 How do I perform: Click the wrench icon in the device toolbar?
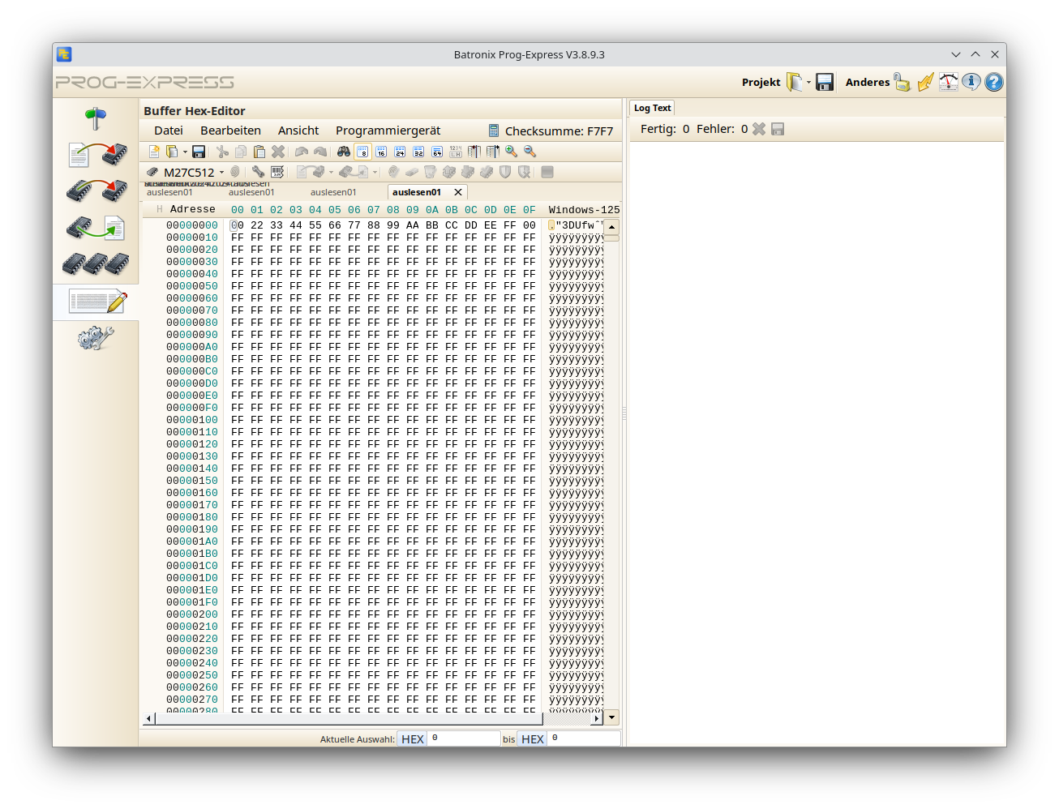point(257,172)
